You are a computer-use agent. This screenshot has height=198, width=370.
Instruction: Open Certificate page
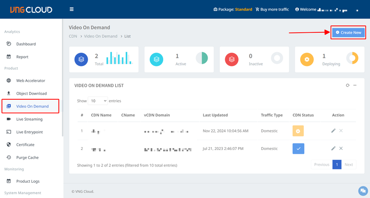tap(25, 144)
